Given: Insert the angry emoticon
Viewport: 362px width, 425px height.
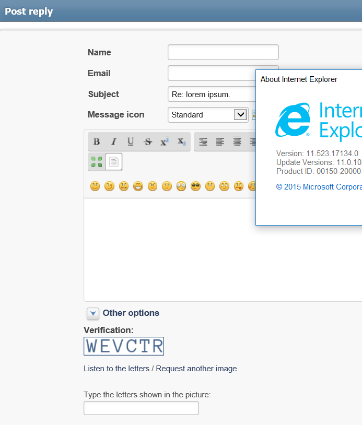Looking at the screenshot, I should [x=153, y=186].
